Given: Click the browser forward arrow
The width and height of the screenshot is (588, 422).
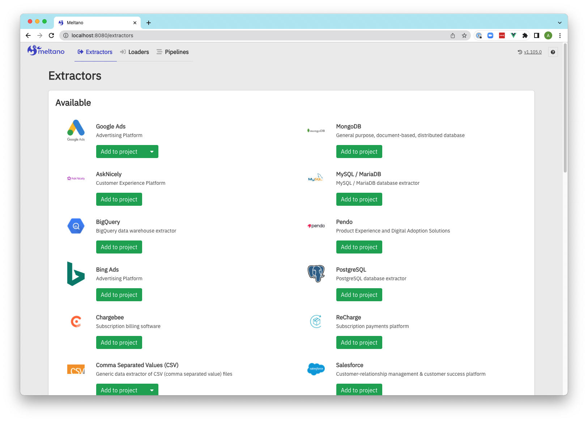Looking at the screenshot, I should pyautogui.click(x=40, y=35).
